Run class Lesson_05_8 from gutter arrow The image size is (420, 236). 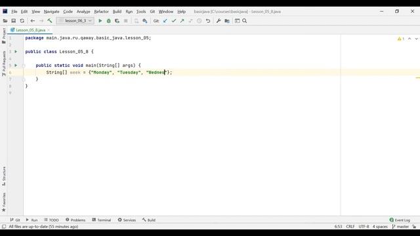[x=16, y=51]
